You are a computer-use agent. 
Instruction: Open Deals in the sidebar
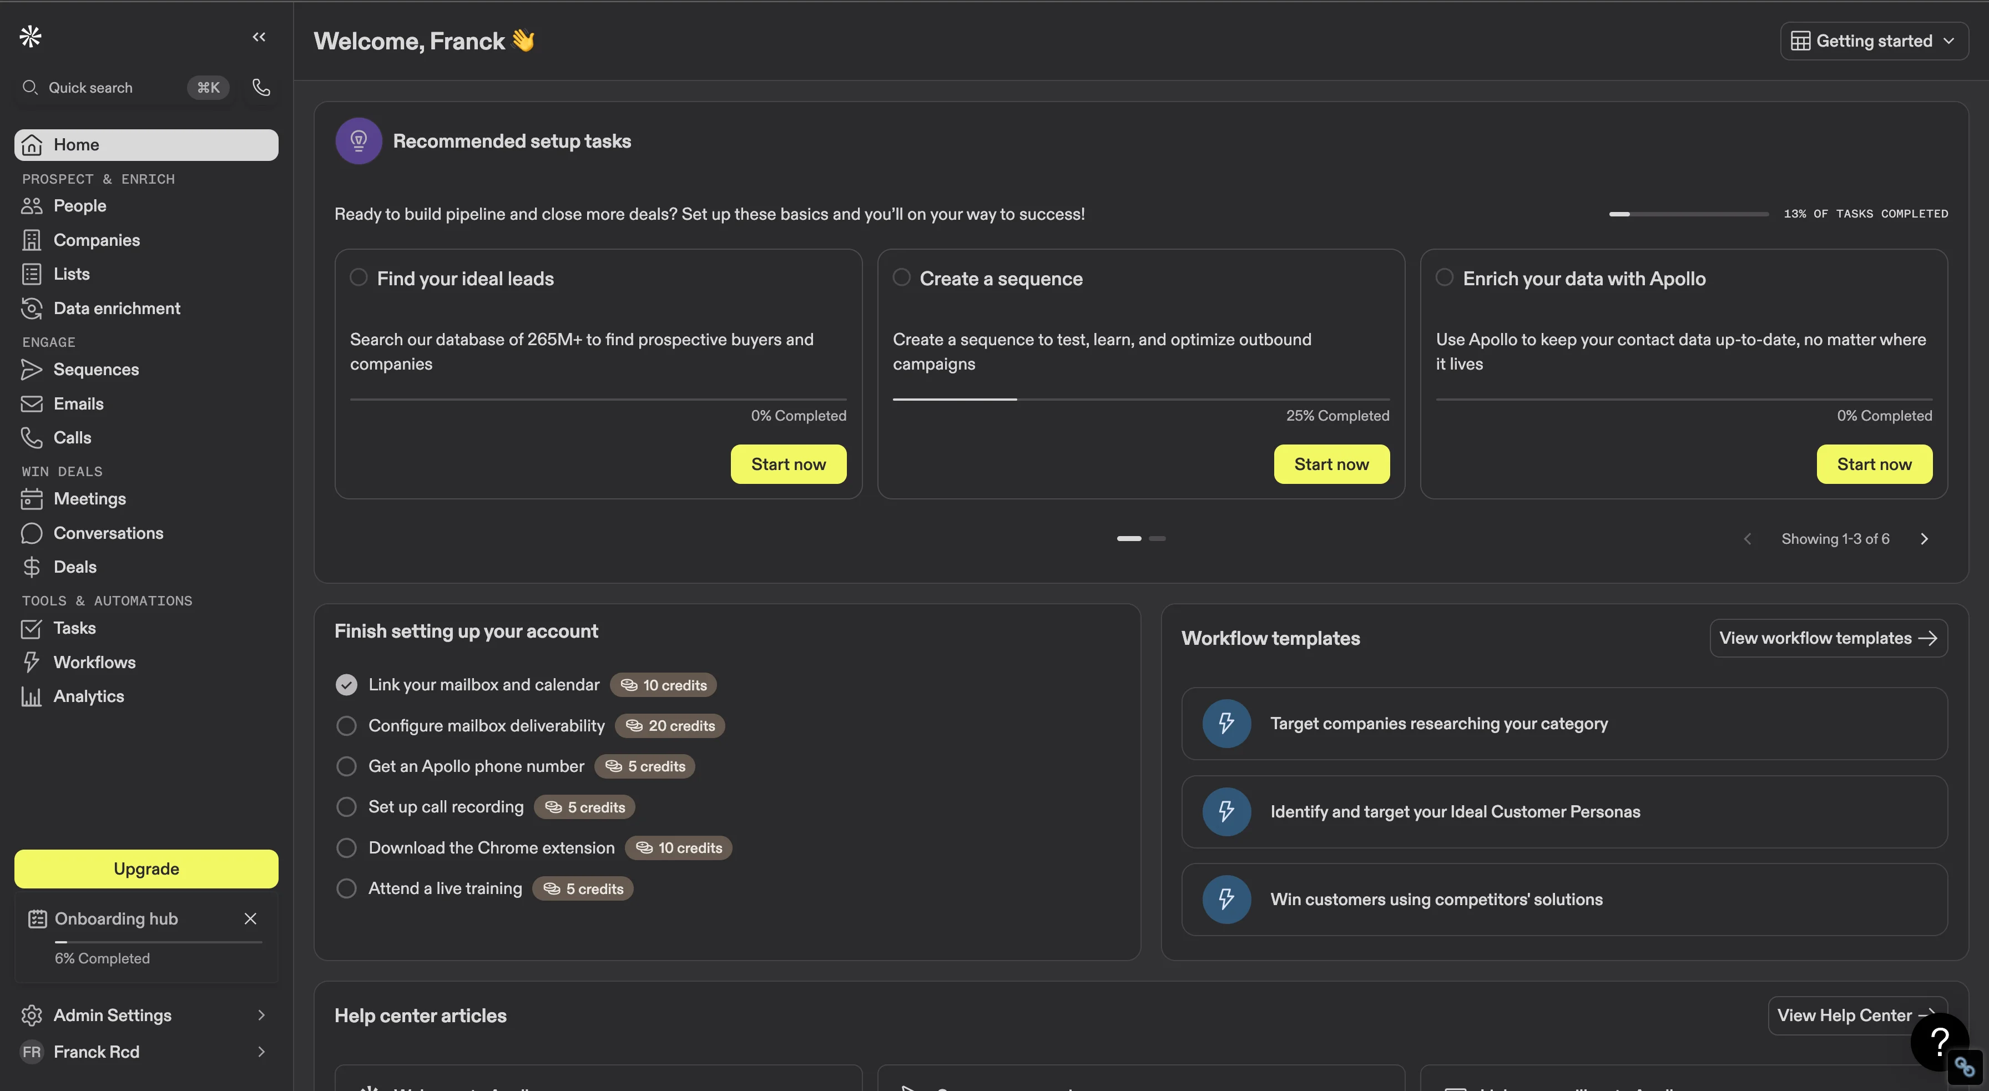click(146, 567)
